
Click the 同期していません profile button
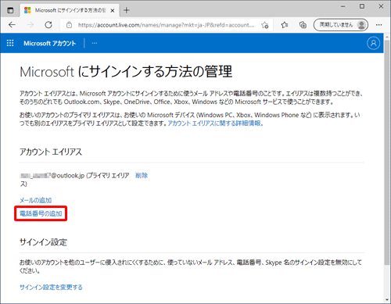pos(341,25)
